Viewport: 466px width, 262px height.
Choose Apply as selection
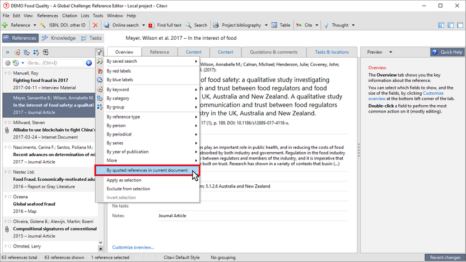click(124, 180)
